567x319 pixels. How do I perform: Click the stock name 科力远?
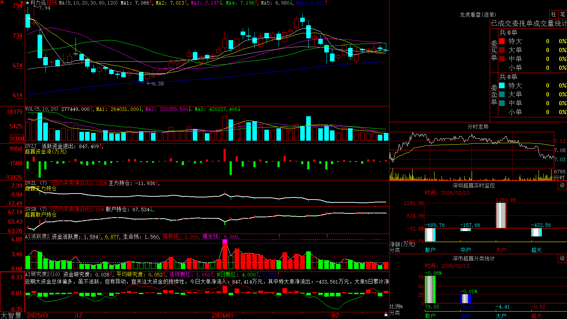point(38,3)
